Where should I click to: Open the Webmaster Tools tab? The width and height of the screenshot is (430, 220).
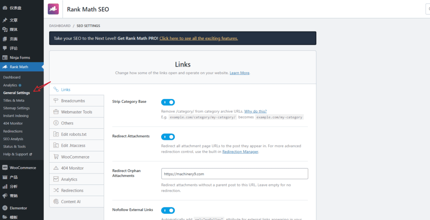coord(76,112)
